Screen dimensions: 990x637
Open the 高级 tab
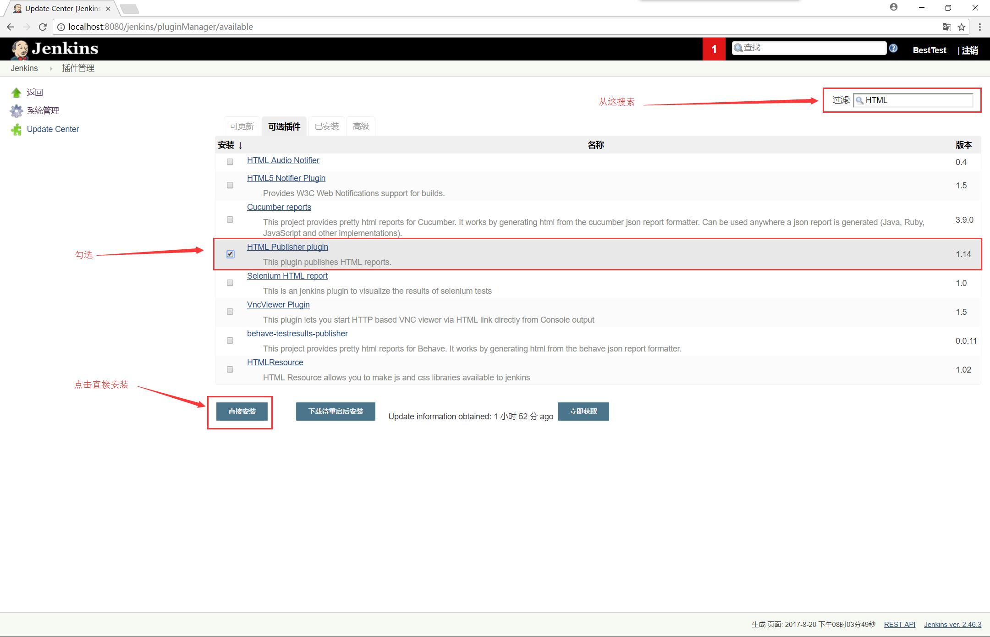(x=361, y=126)
